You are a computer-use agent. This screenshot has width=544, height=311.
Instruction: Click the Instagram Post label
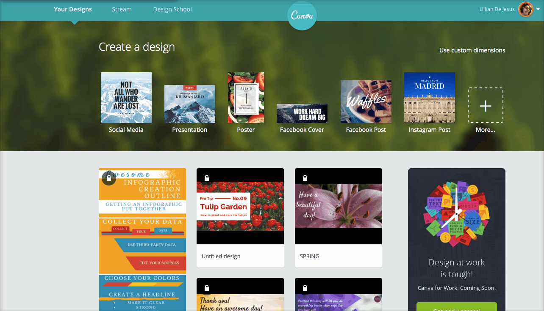point(430,130)
